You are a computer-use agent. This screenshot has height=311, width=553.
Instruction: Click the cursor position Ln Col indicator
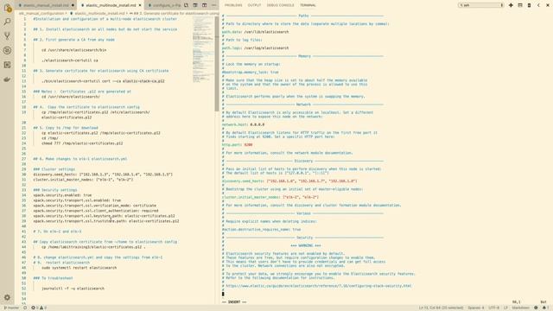[441, 308]
